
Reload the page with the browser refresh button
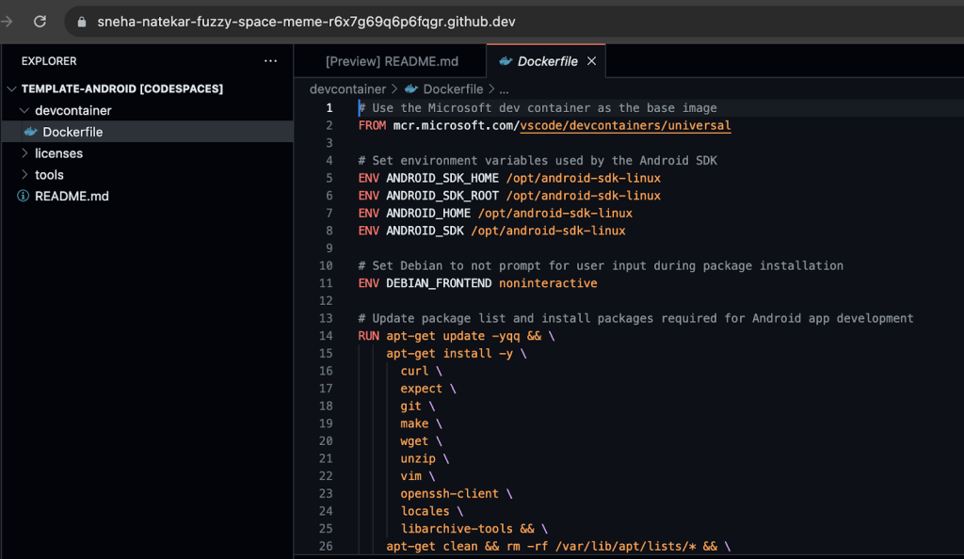click(40, 21)
